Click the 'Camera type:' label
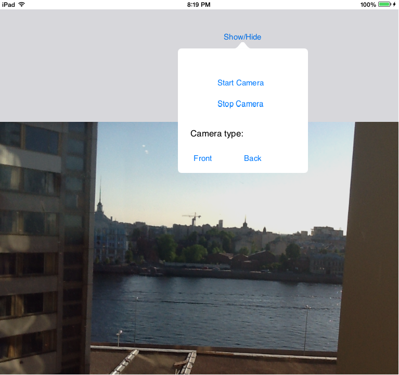Image resolution: width=399 pixels, height=375 pixels. (217, 134)
